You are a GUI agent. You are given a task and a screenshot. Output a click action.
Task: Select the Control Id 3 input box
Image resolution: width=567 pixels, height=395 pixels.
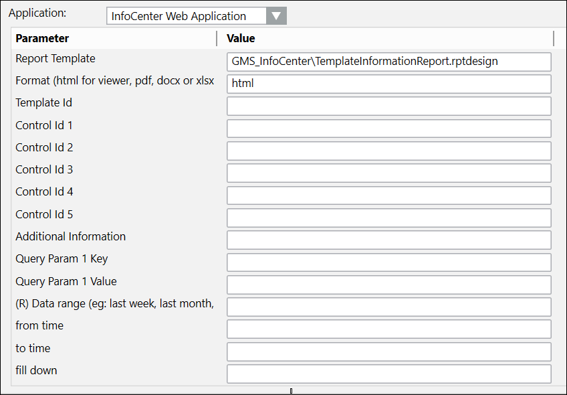(x=388, y=173)
